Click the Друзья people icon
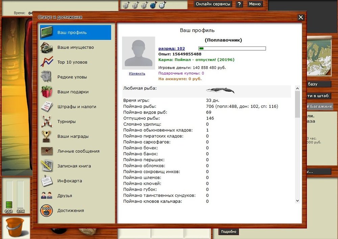This screenshot has height=239, width=338. click(47, 196)
